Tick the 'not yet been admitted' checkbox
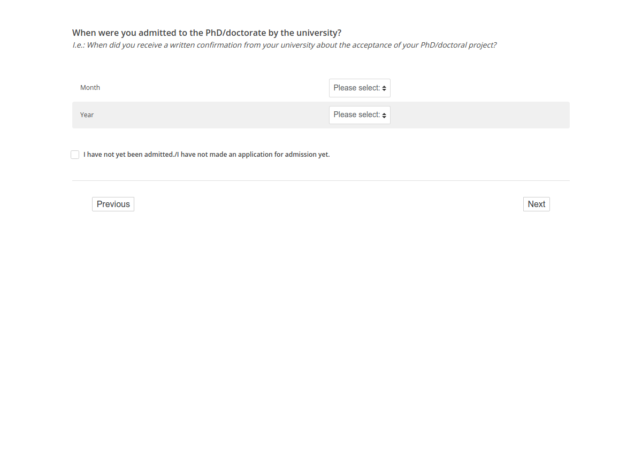The image size is (642, 472). pyautogui.click(x=75, y=155)
